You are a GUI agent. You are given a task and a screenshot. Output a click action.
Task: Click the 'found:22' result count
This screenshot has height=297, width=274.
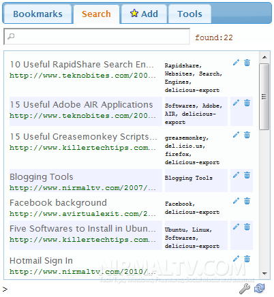[214, 37]
